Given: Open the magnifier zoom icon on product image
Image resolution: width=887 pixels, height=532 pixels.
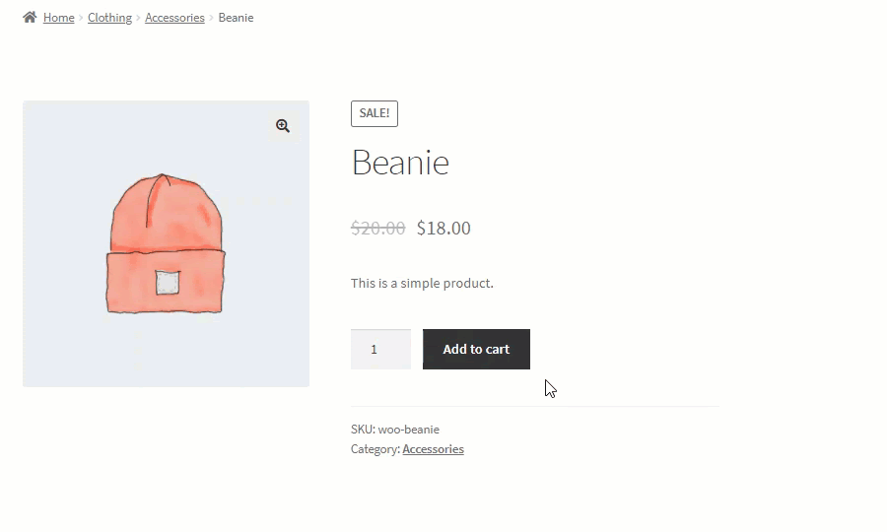Looking at the screenshot, I should pyautogui.click(x=283, y=125).
